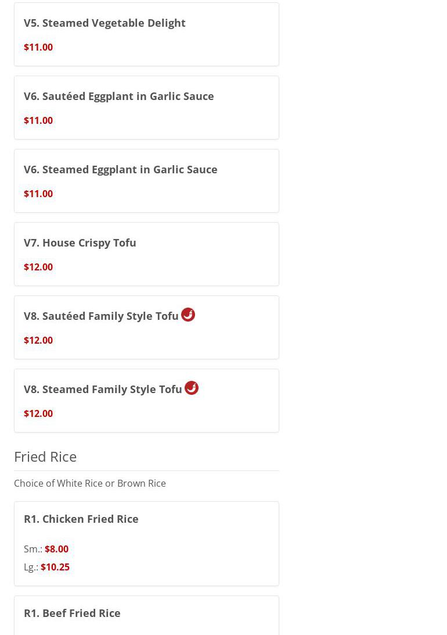Viewport: 447px width, 635px height.
Task: Open R1. Chicken Fried Rice item
Action: point(81,519)
